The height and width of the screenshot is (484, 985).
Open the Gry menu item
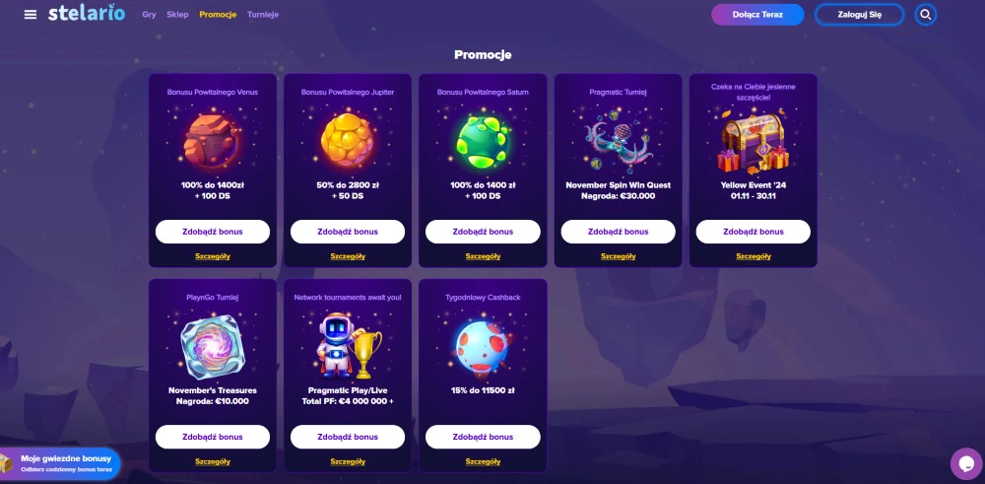[149, 15]
